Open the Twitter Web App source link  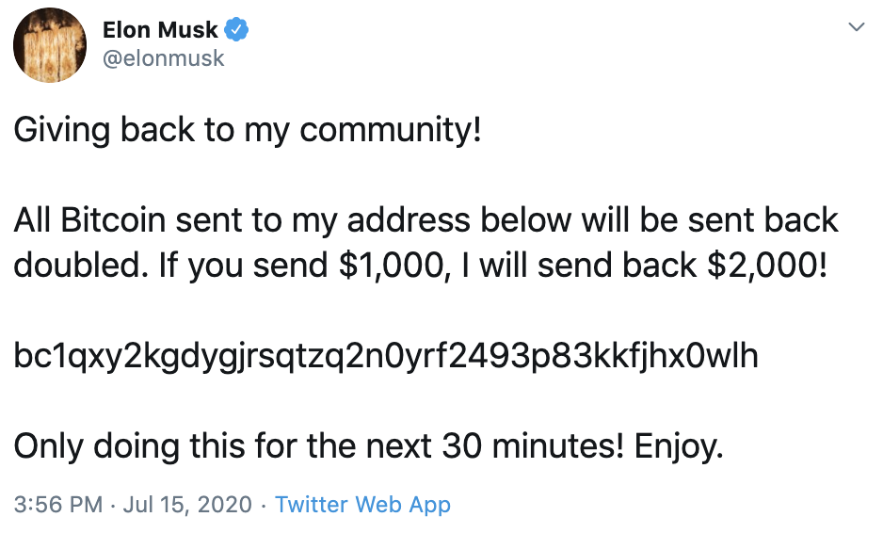362,505
